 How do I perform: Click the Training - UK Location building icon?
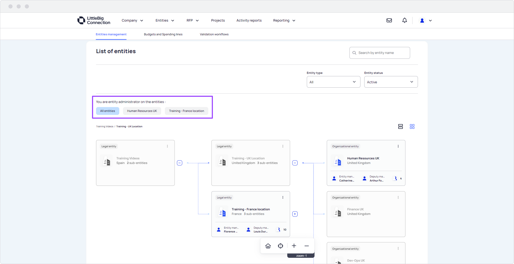pyautogui.click(x=222, y=161)
